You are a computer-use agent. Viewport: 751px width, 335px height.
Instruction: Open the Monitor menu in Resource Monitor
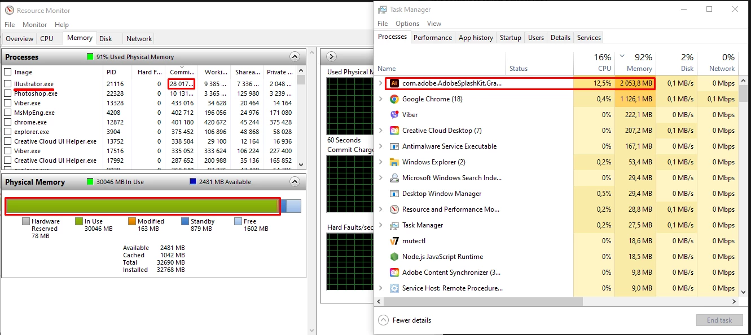pos(35,25)
